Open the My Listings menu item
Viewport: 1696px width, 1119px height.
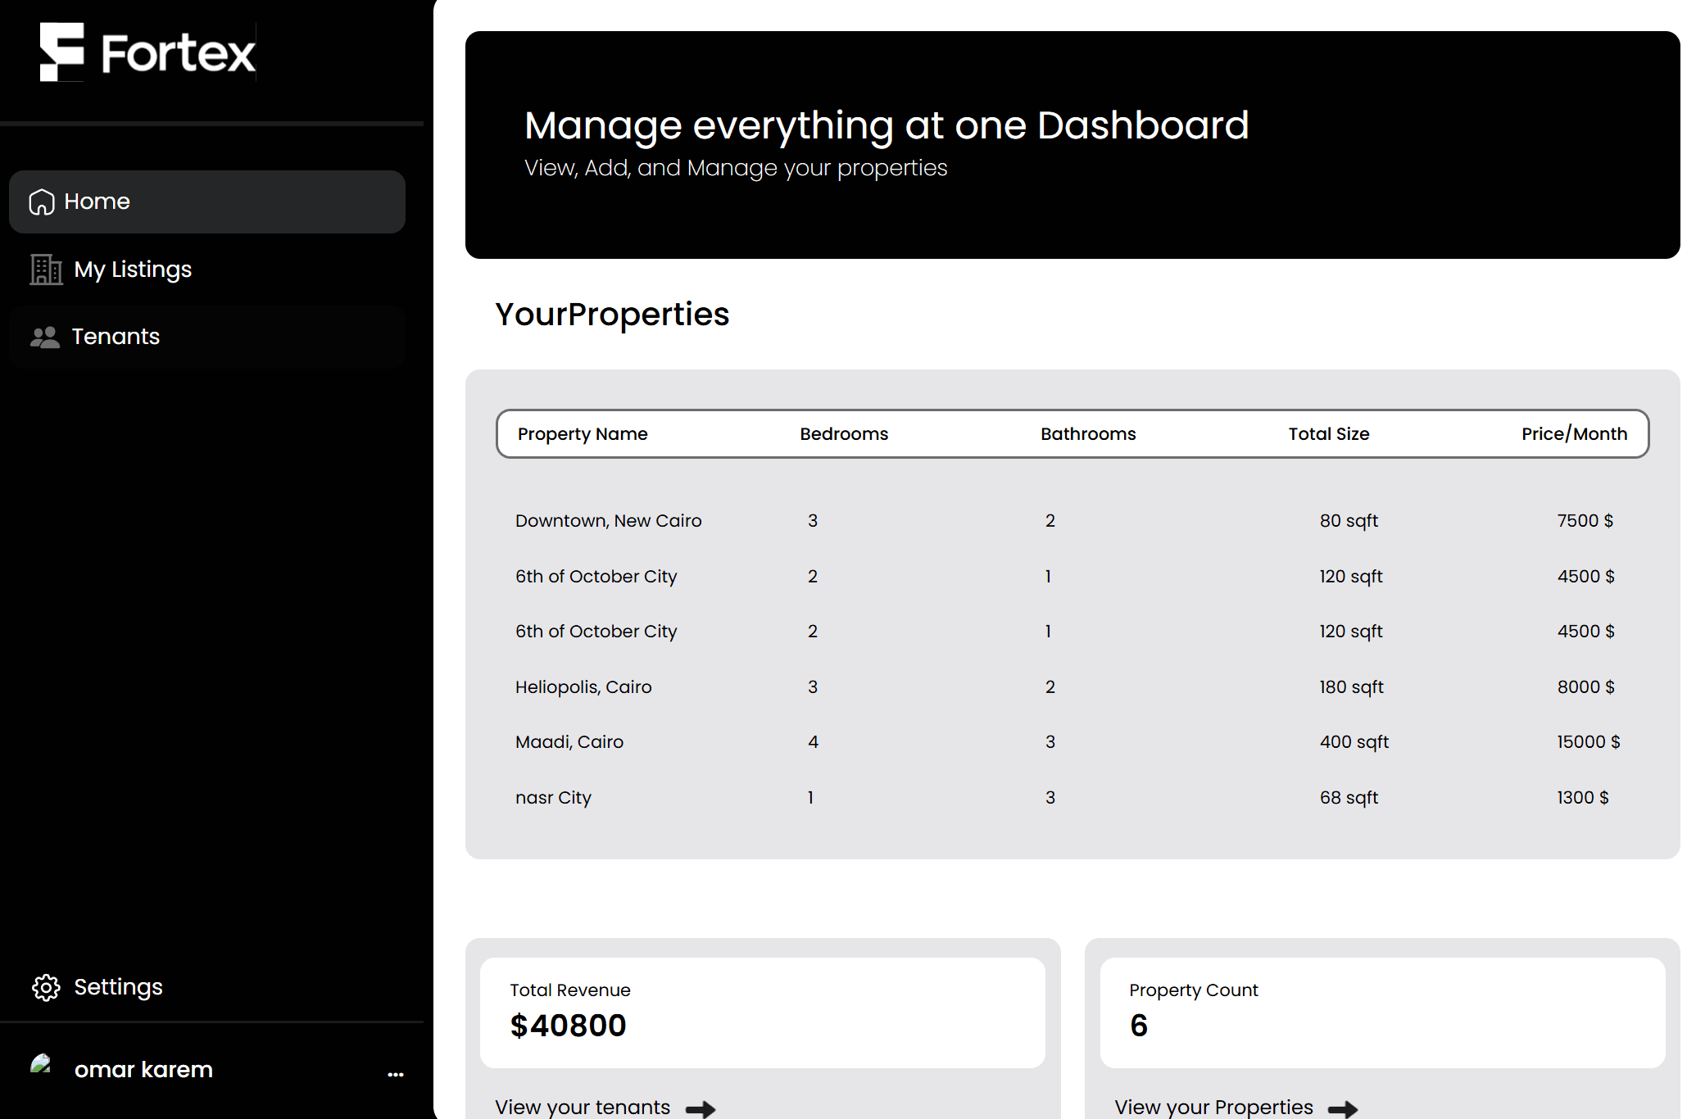(x=133, y=270)
